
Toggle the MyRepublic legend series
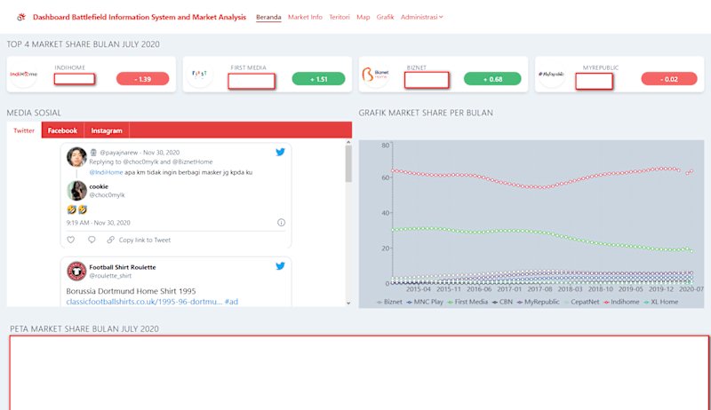(538, 302)
